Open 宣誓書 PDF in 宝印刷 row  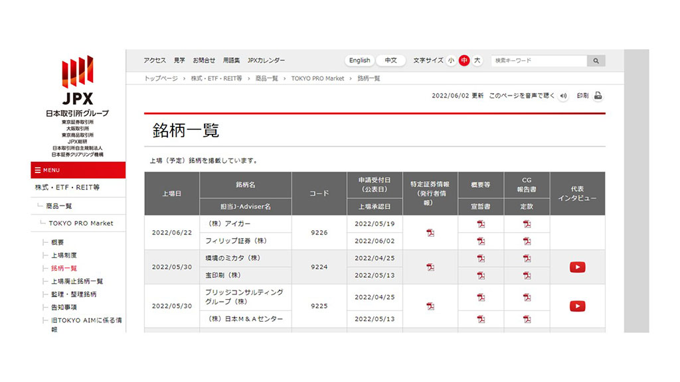point(481,275)
